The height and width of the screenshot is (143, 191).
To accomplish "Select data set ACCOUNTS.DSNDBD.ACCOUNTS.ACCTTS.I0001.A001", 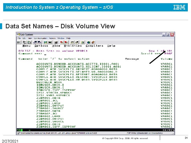I will [x=78, y=64].
